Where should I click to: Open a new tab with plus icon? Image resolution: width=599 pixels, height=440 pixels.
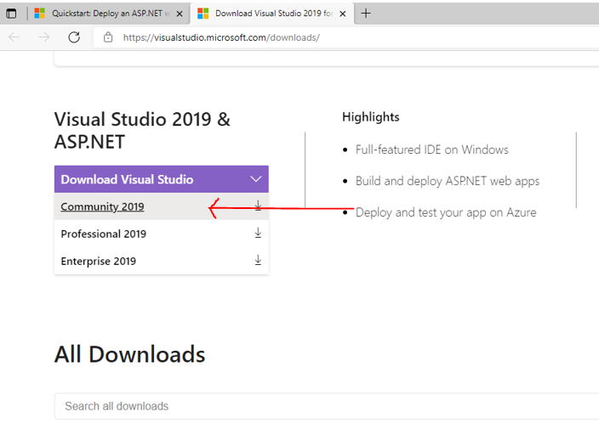(366, 14)
